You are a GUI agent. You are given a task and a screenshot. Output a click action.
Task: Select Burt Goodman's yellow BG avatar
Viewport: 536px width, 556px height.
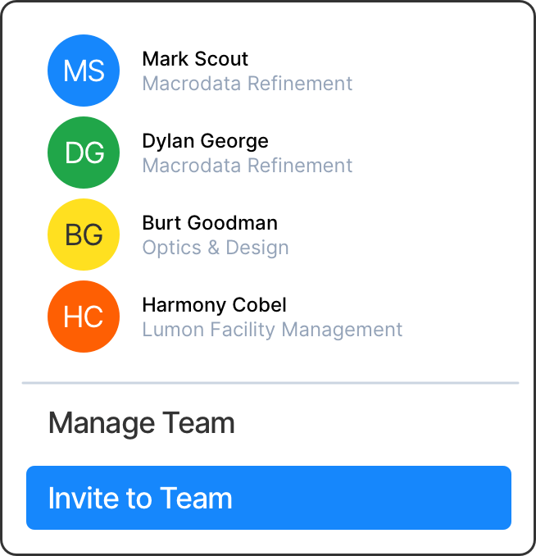point(84,235)
